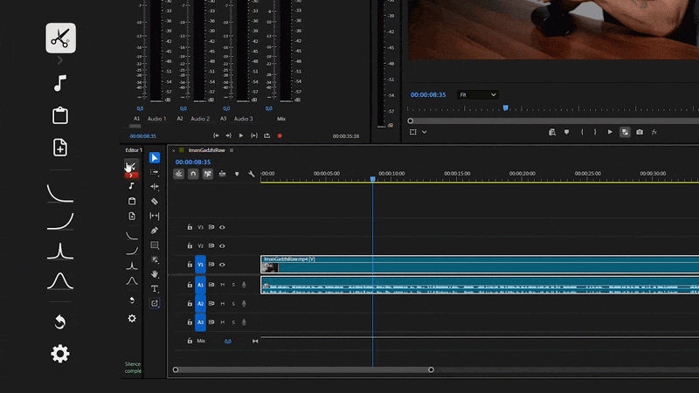Select the Slip tool
The image size is (699, 393).
(155, 216)
